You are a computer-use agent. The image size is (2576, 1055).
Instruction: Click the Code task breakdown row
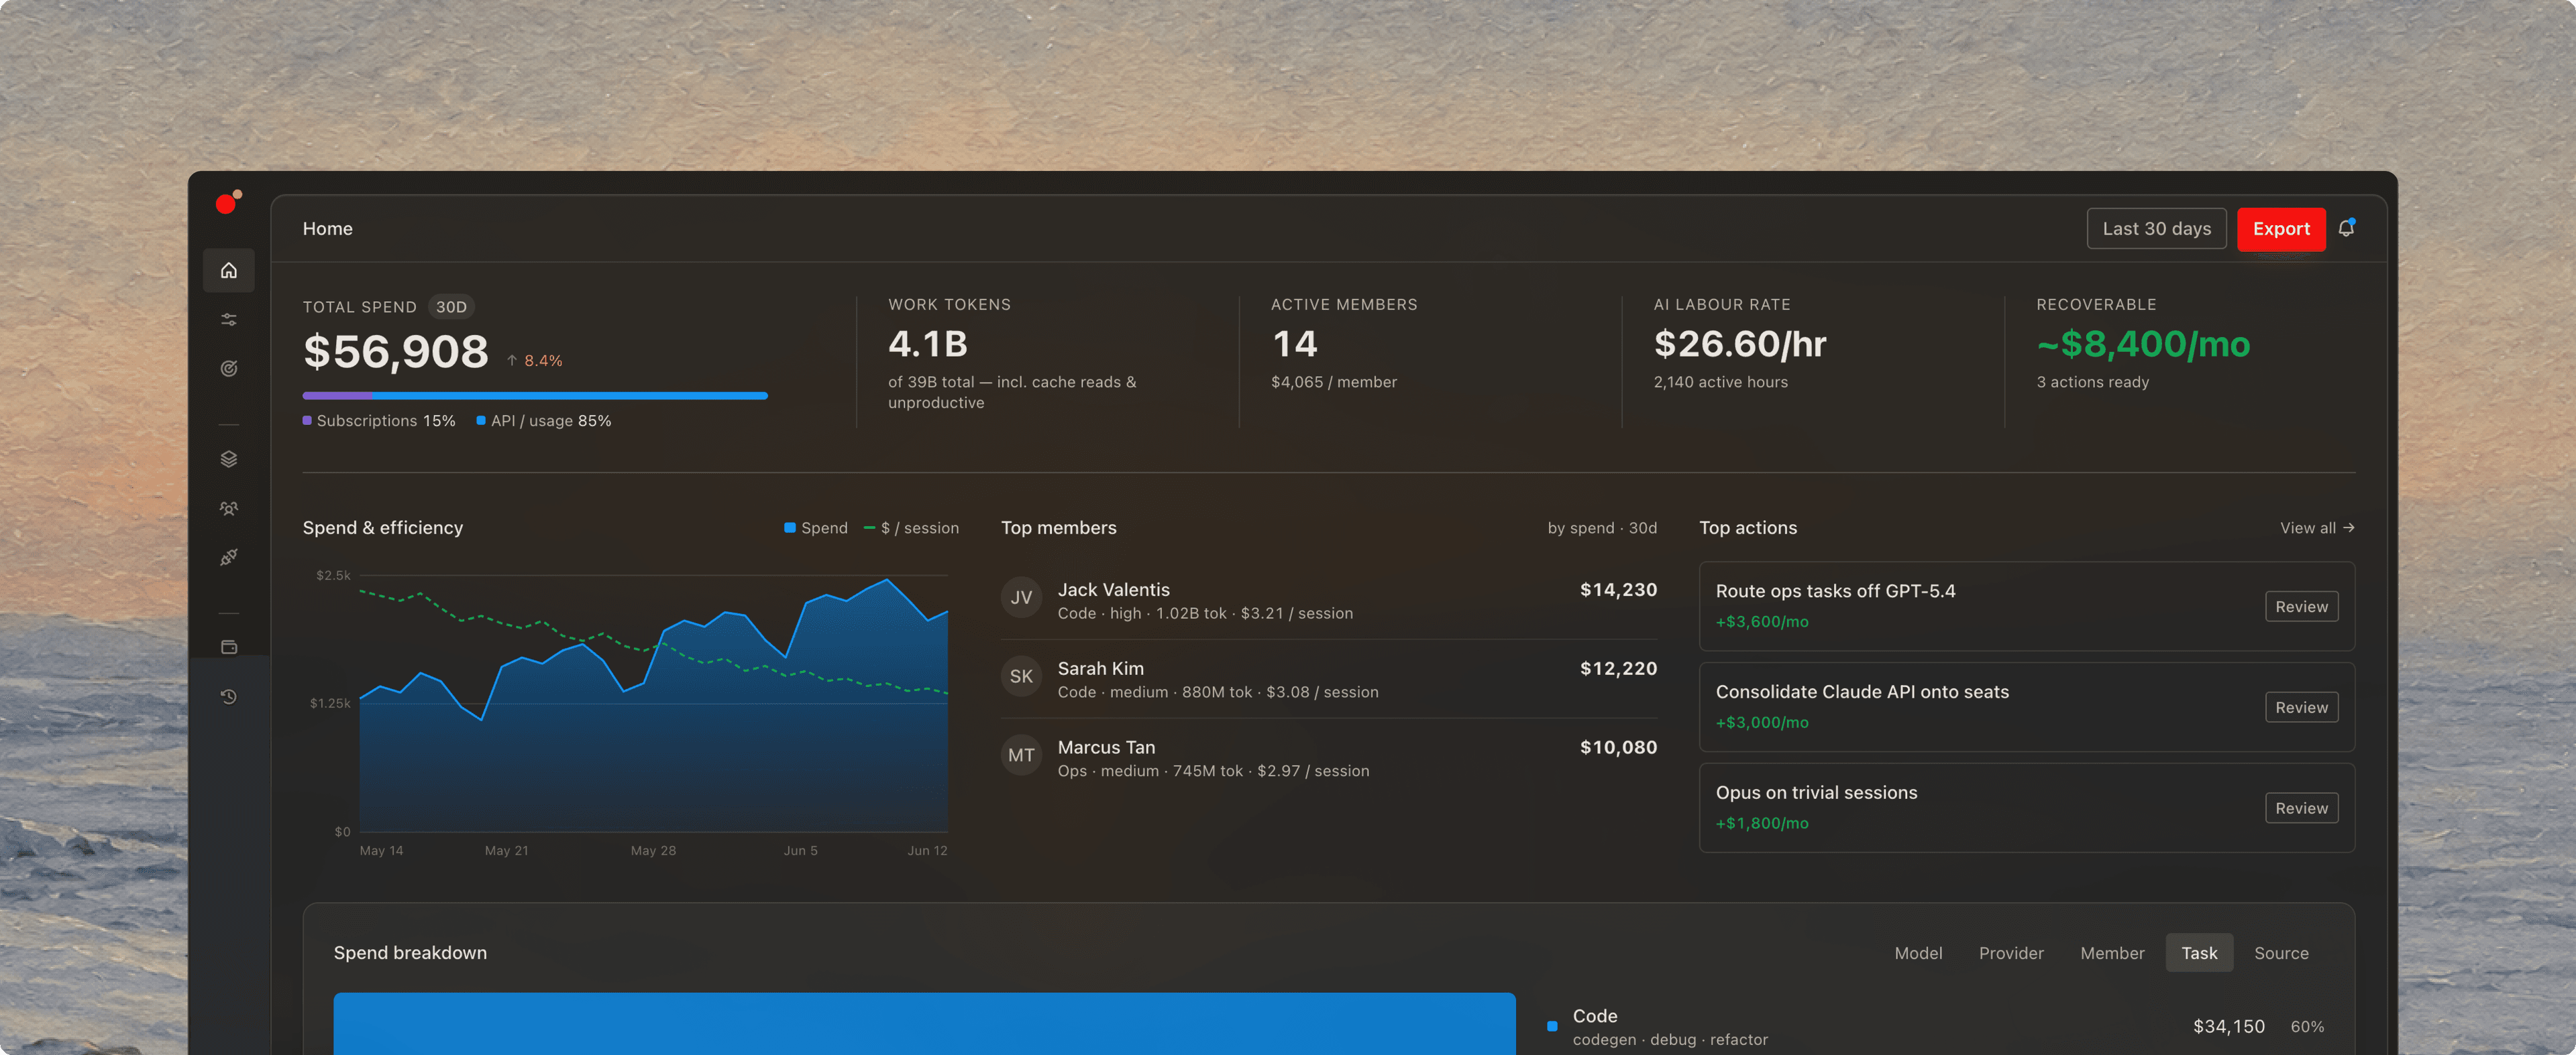(1936, 1026)
